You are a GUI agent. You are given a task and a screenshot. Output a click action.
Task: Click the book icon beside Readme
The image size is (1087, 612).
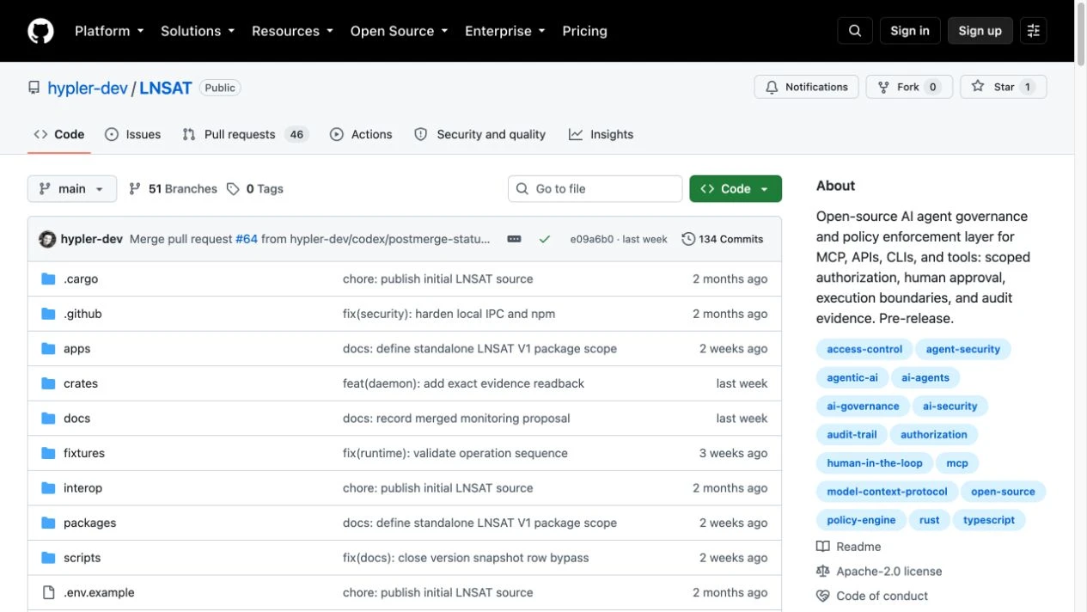pyautogui.click(x=823, y=547)
